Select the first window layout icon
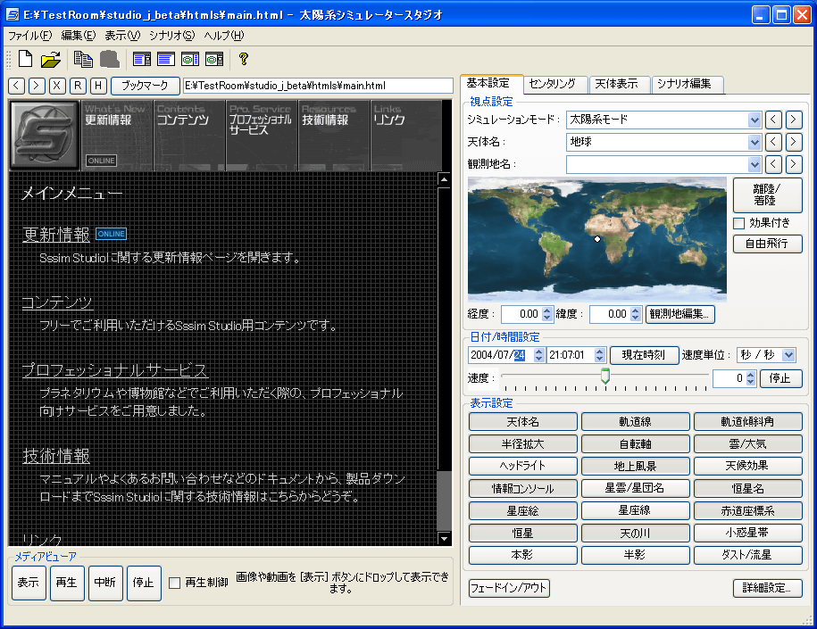The image size is (817, 629). click(142, 59)
